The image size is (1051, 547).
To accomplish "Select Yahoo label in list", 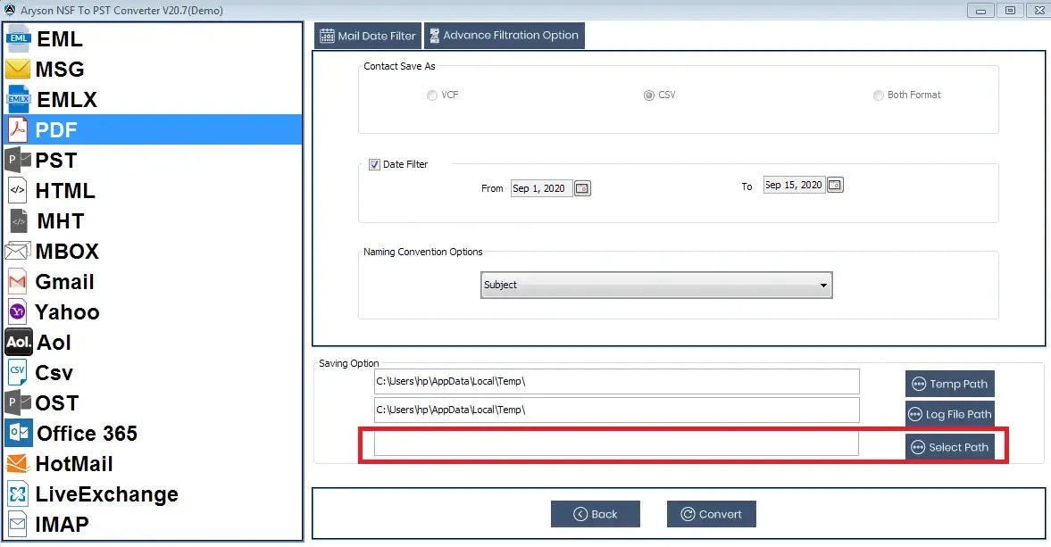I will (67, 312).
